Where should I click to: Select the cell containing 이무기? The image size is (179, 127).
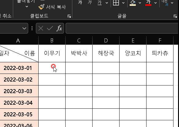[52, 53]
